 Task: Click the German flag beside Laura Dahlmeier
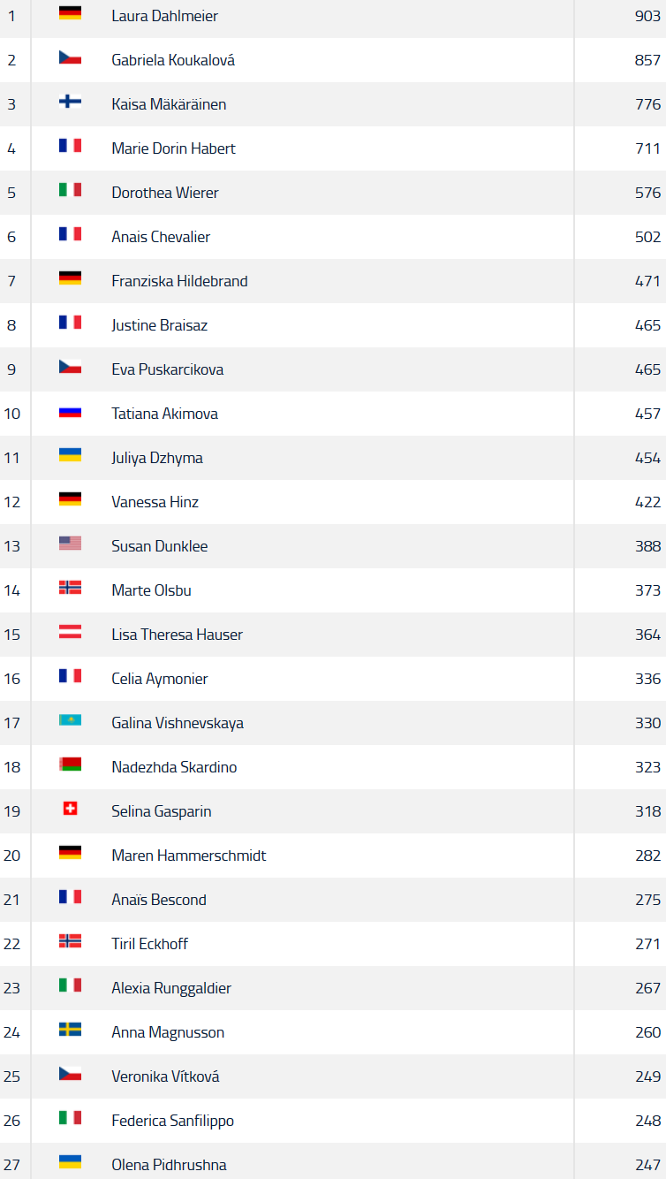(x=70, y=13)
